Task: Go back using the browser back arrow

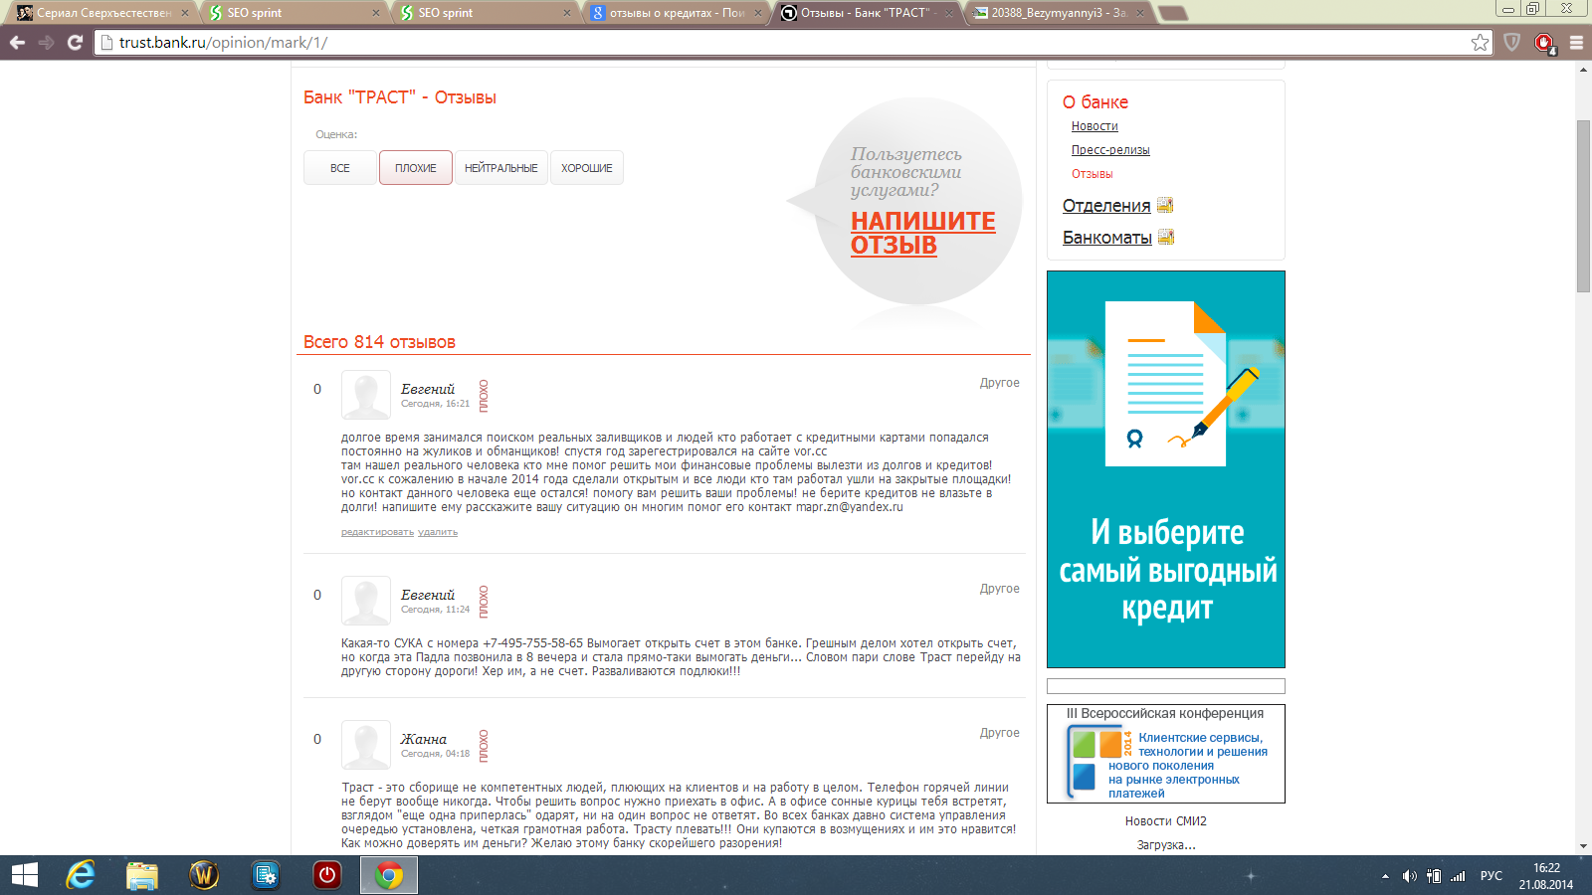Action: tap(17, 43)
